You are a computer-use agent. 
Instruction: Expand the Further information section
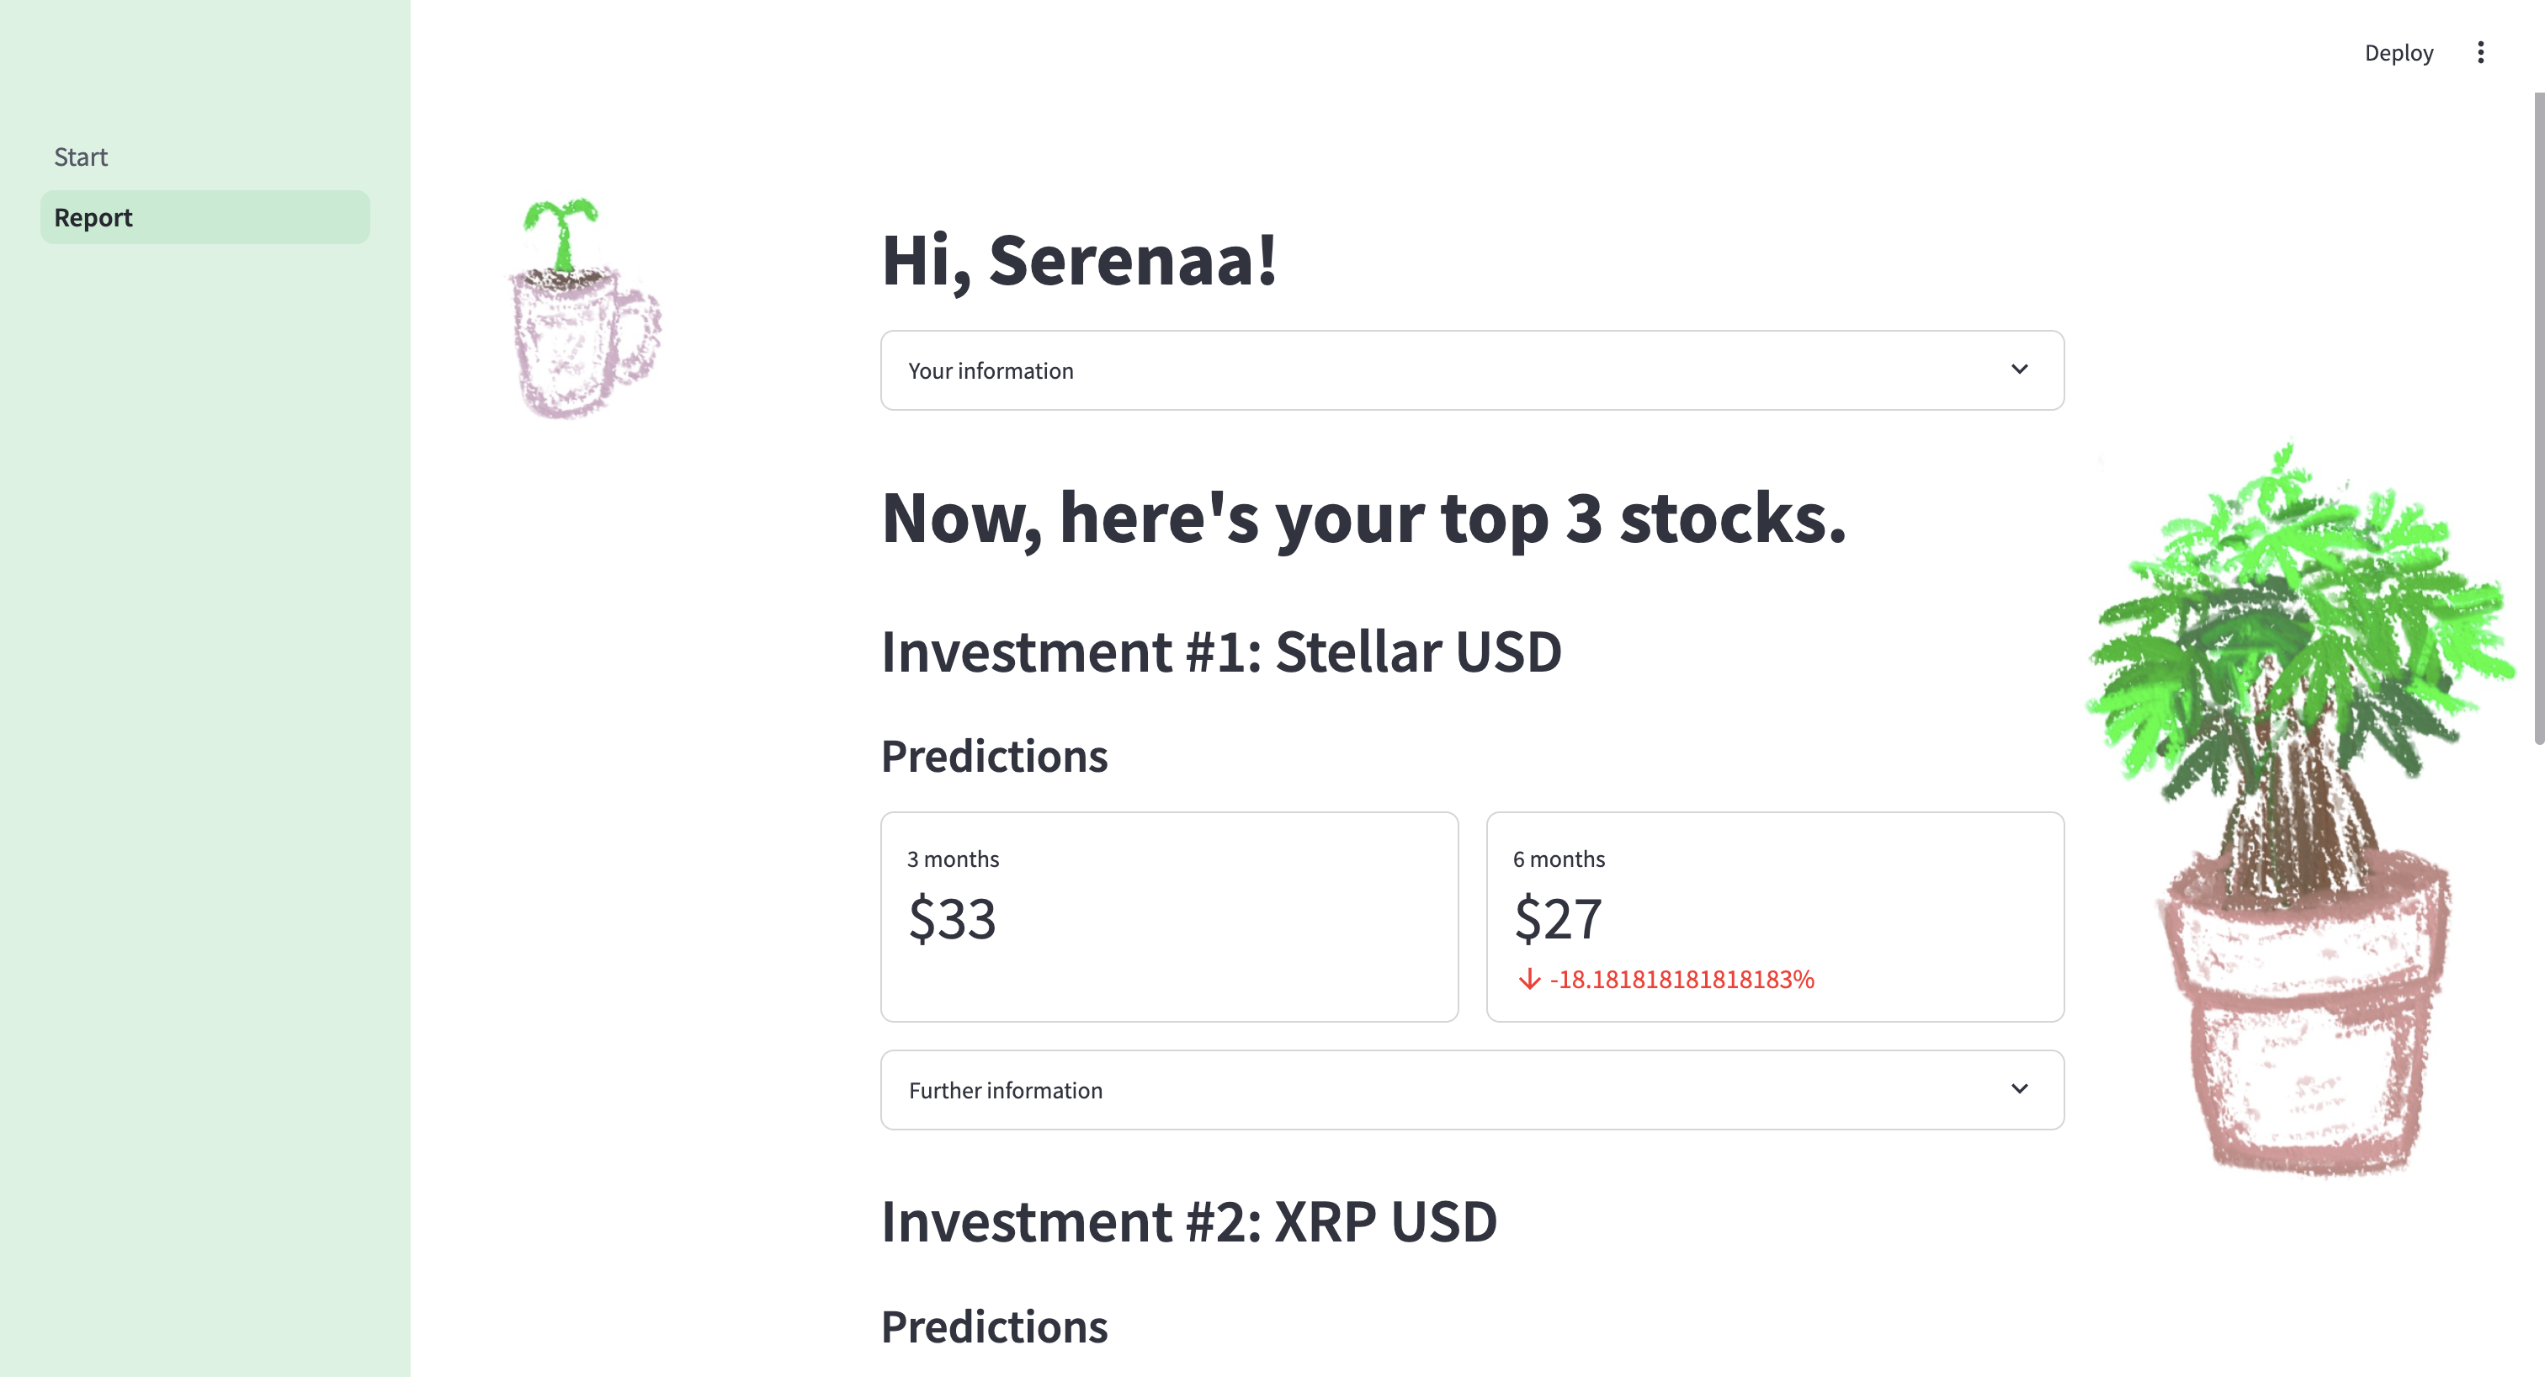click(1006, 1089)
